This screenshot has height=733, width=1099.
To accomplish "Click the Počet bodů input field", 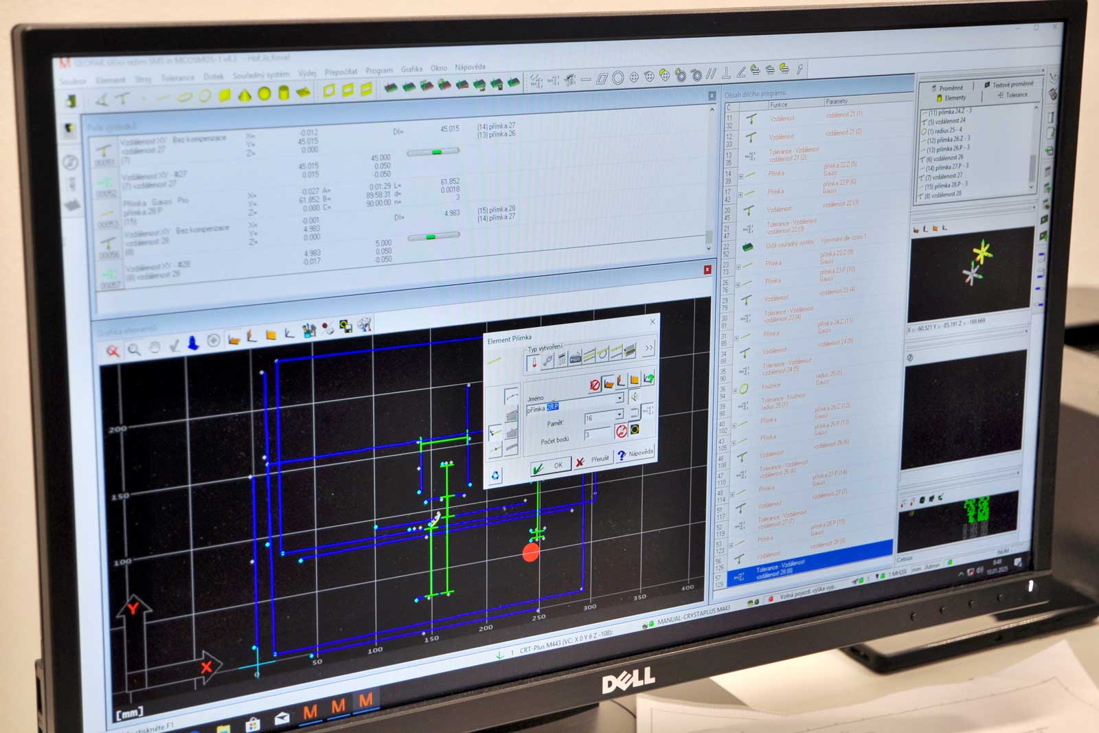I will pos(597,433).
